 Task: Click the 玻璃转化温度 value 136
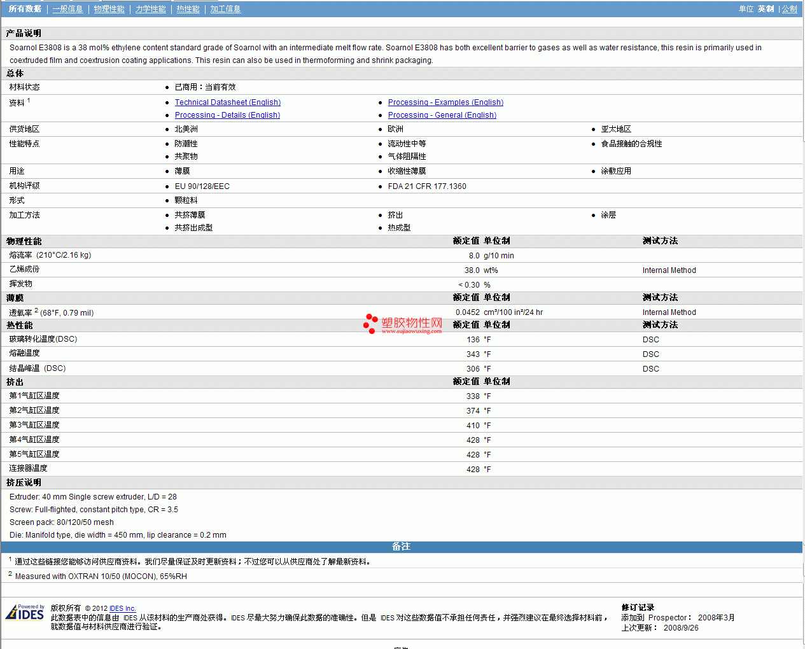click(473, 340)
